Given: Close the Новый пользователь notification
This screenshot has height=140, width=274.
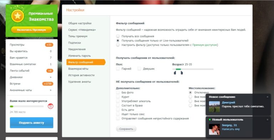Looking at the screenshot, I should [x=267, y=120].
